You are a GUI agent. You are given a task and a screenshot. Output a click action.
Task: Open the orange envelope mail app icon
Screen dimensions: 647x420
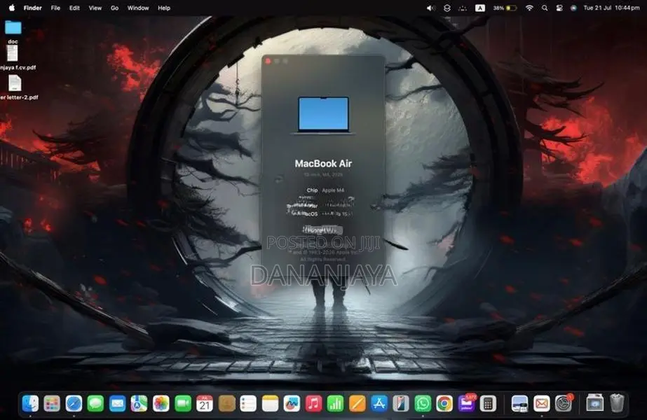tap(541, 403)
